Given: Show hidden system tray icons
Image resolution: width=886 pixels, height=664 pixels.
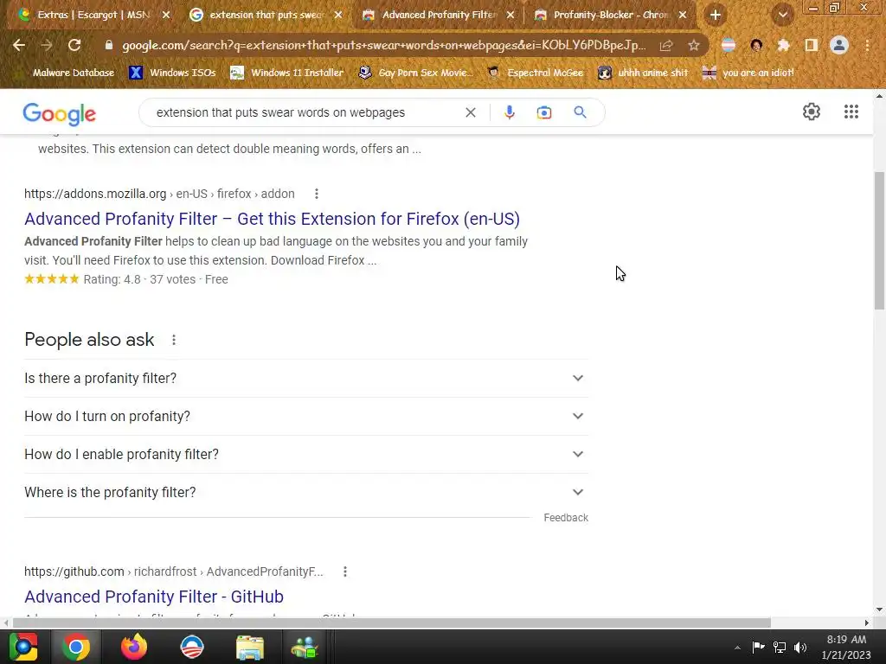Looking at the screenshot, I should pyautogui.click(x=737, y=648).
